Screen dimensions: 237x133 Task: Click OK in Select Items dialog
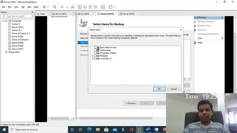159,89
